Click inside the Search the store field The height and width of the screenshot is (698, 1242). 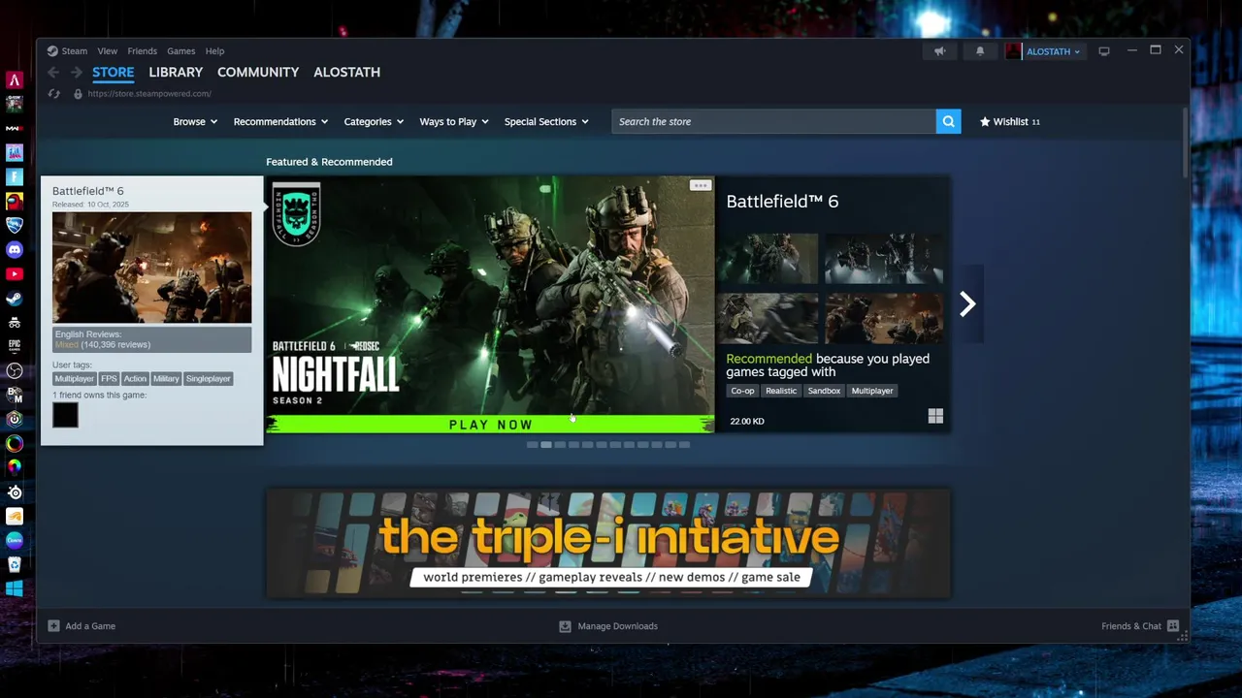[773, 121]
